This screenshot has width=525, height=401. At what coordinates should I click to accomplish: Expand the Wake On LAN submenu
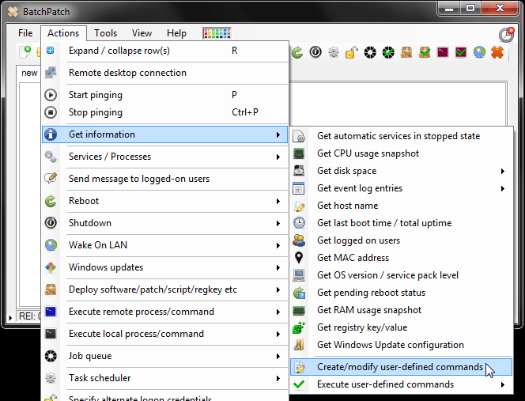coord(164,245)
